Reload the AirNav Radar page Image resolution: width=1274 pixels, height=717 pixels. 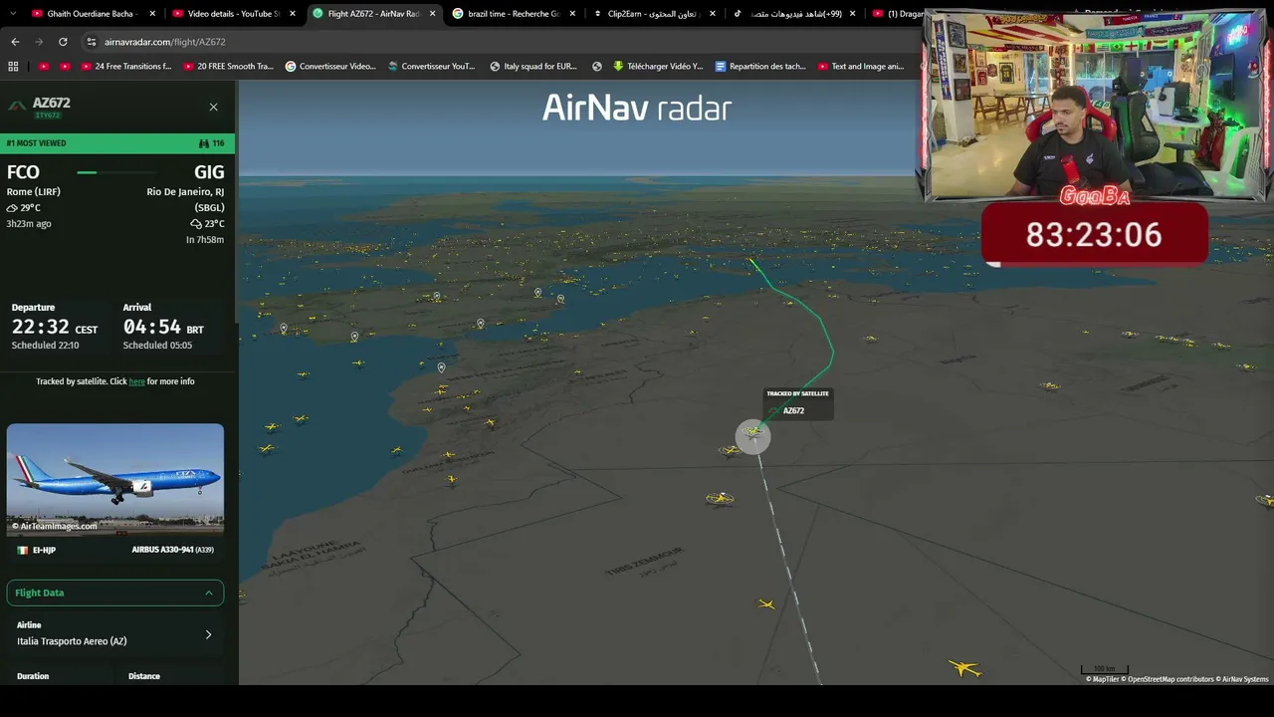[63, 42]
